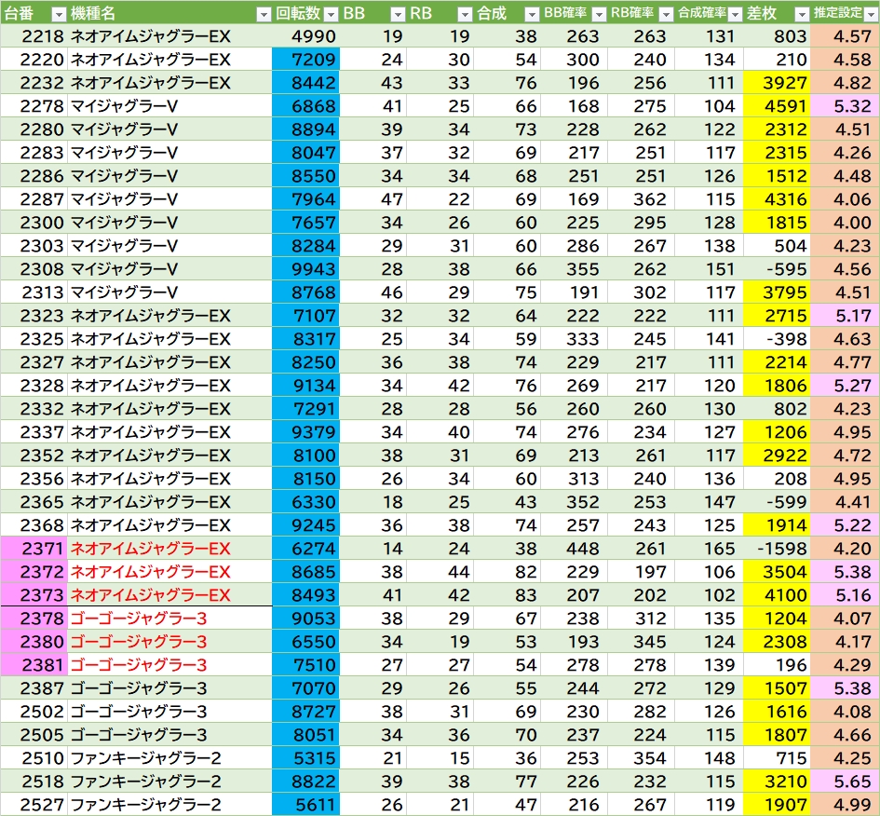The image size is (880, 816).
Task: Open the BB column filter arrow
Action: (x=396, y=14)
